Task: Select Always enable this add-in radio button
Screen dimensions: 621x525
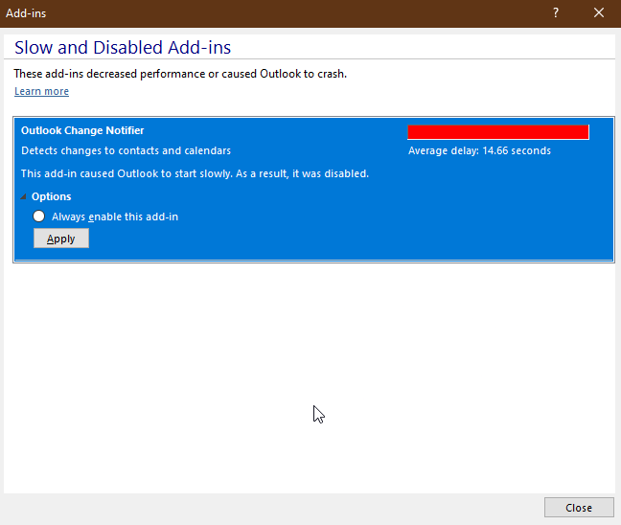Action: 38,217
